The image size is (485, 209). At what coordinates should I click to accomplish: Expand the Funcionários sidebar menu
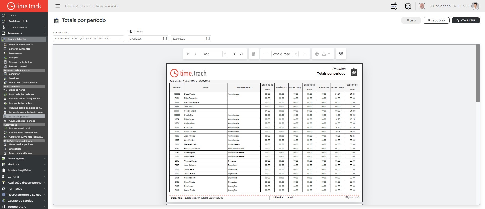[24, 27]
